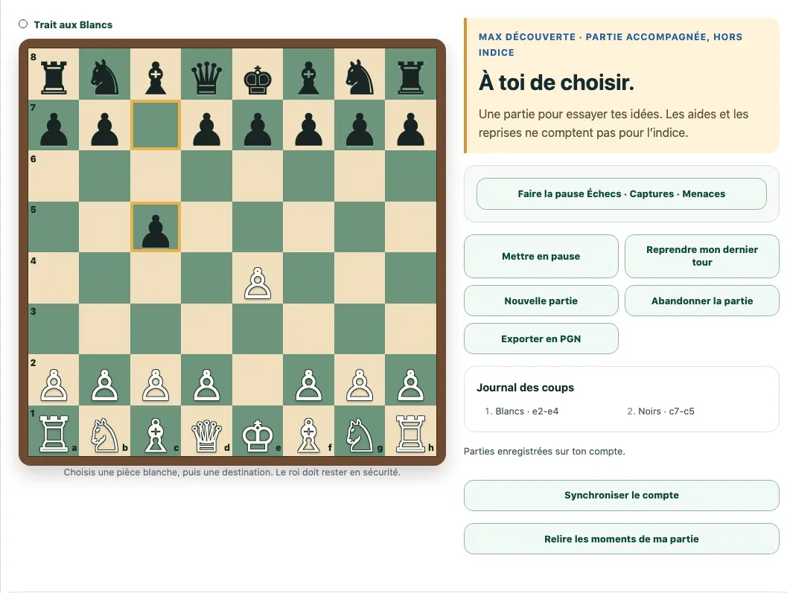Click the black pawn on e7
The height and width of the screenshot is (593, 787).
(258, 125)
